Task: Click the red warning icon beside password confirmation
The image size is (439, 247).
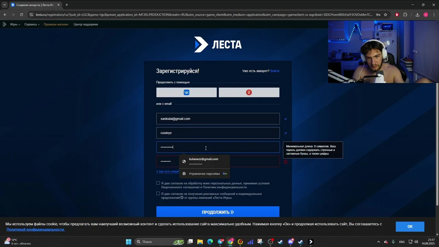Action: coord(285,161)
